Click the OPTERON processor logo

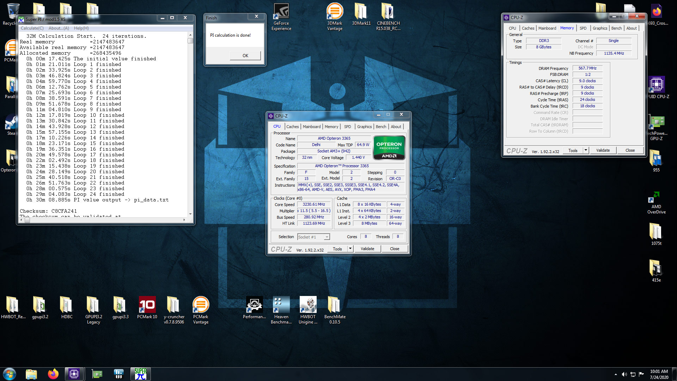[389, 148]
